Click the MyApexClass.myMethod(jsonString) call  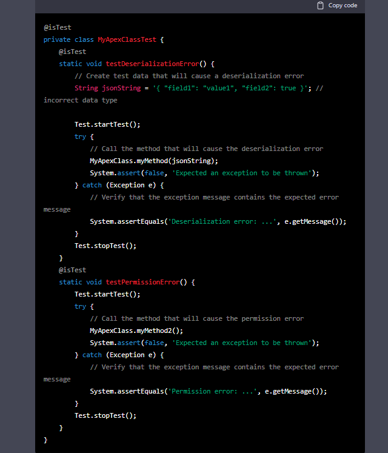click(153, 161)
